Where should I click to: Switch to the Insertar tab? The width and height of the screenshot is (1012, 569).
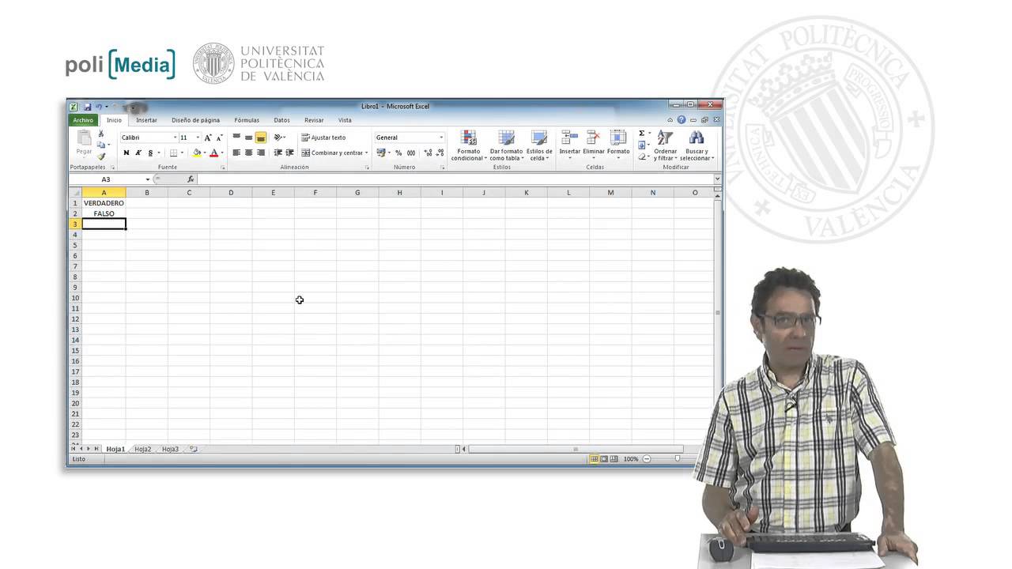pyautogui.click(x=146, y=120)
